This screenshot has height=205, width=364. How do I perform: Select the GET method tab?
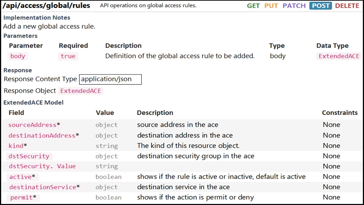tap(253, 5)
